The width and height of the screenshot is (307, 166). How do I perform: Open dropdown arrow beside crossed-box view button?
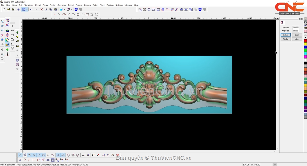27,9
